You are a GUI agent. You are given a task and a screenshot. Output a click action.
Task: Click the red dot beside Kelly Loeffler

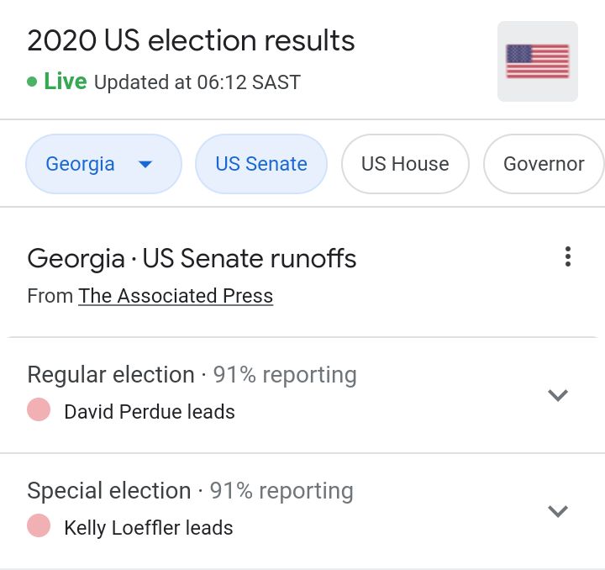[38, 527]
